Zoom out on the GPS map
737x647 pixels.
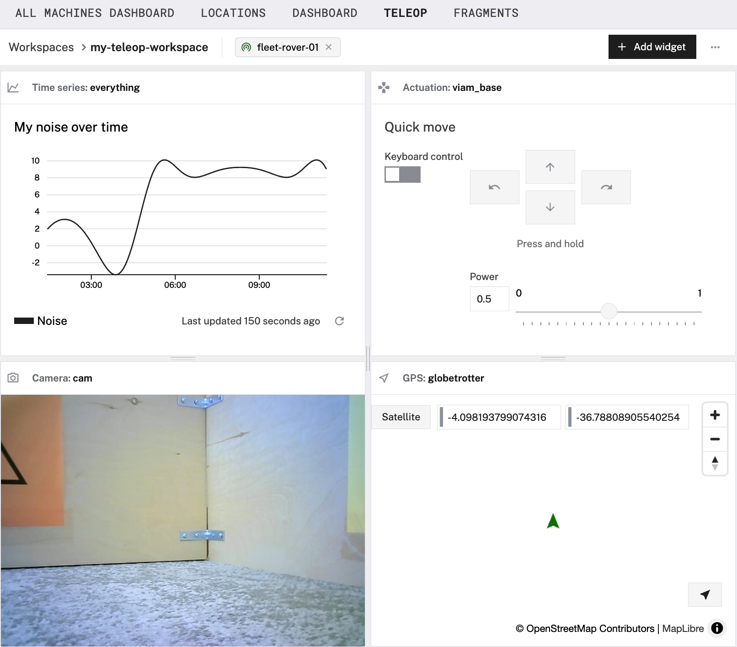click(x=715, y=439)
